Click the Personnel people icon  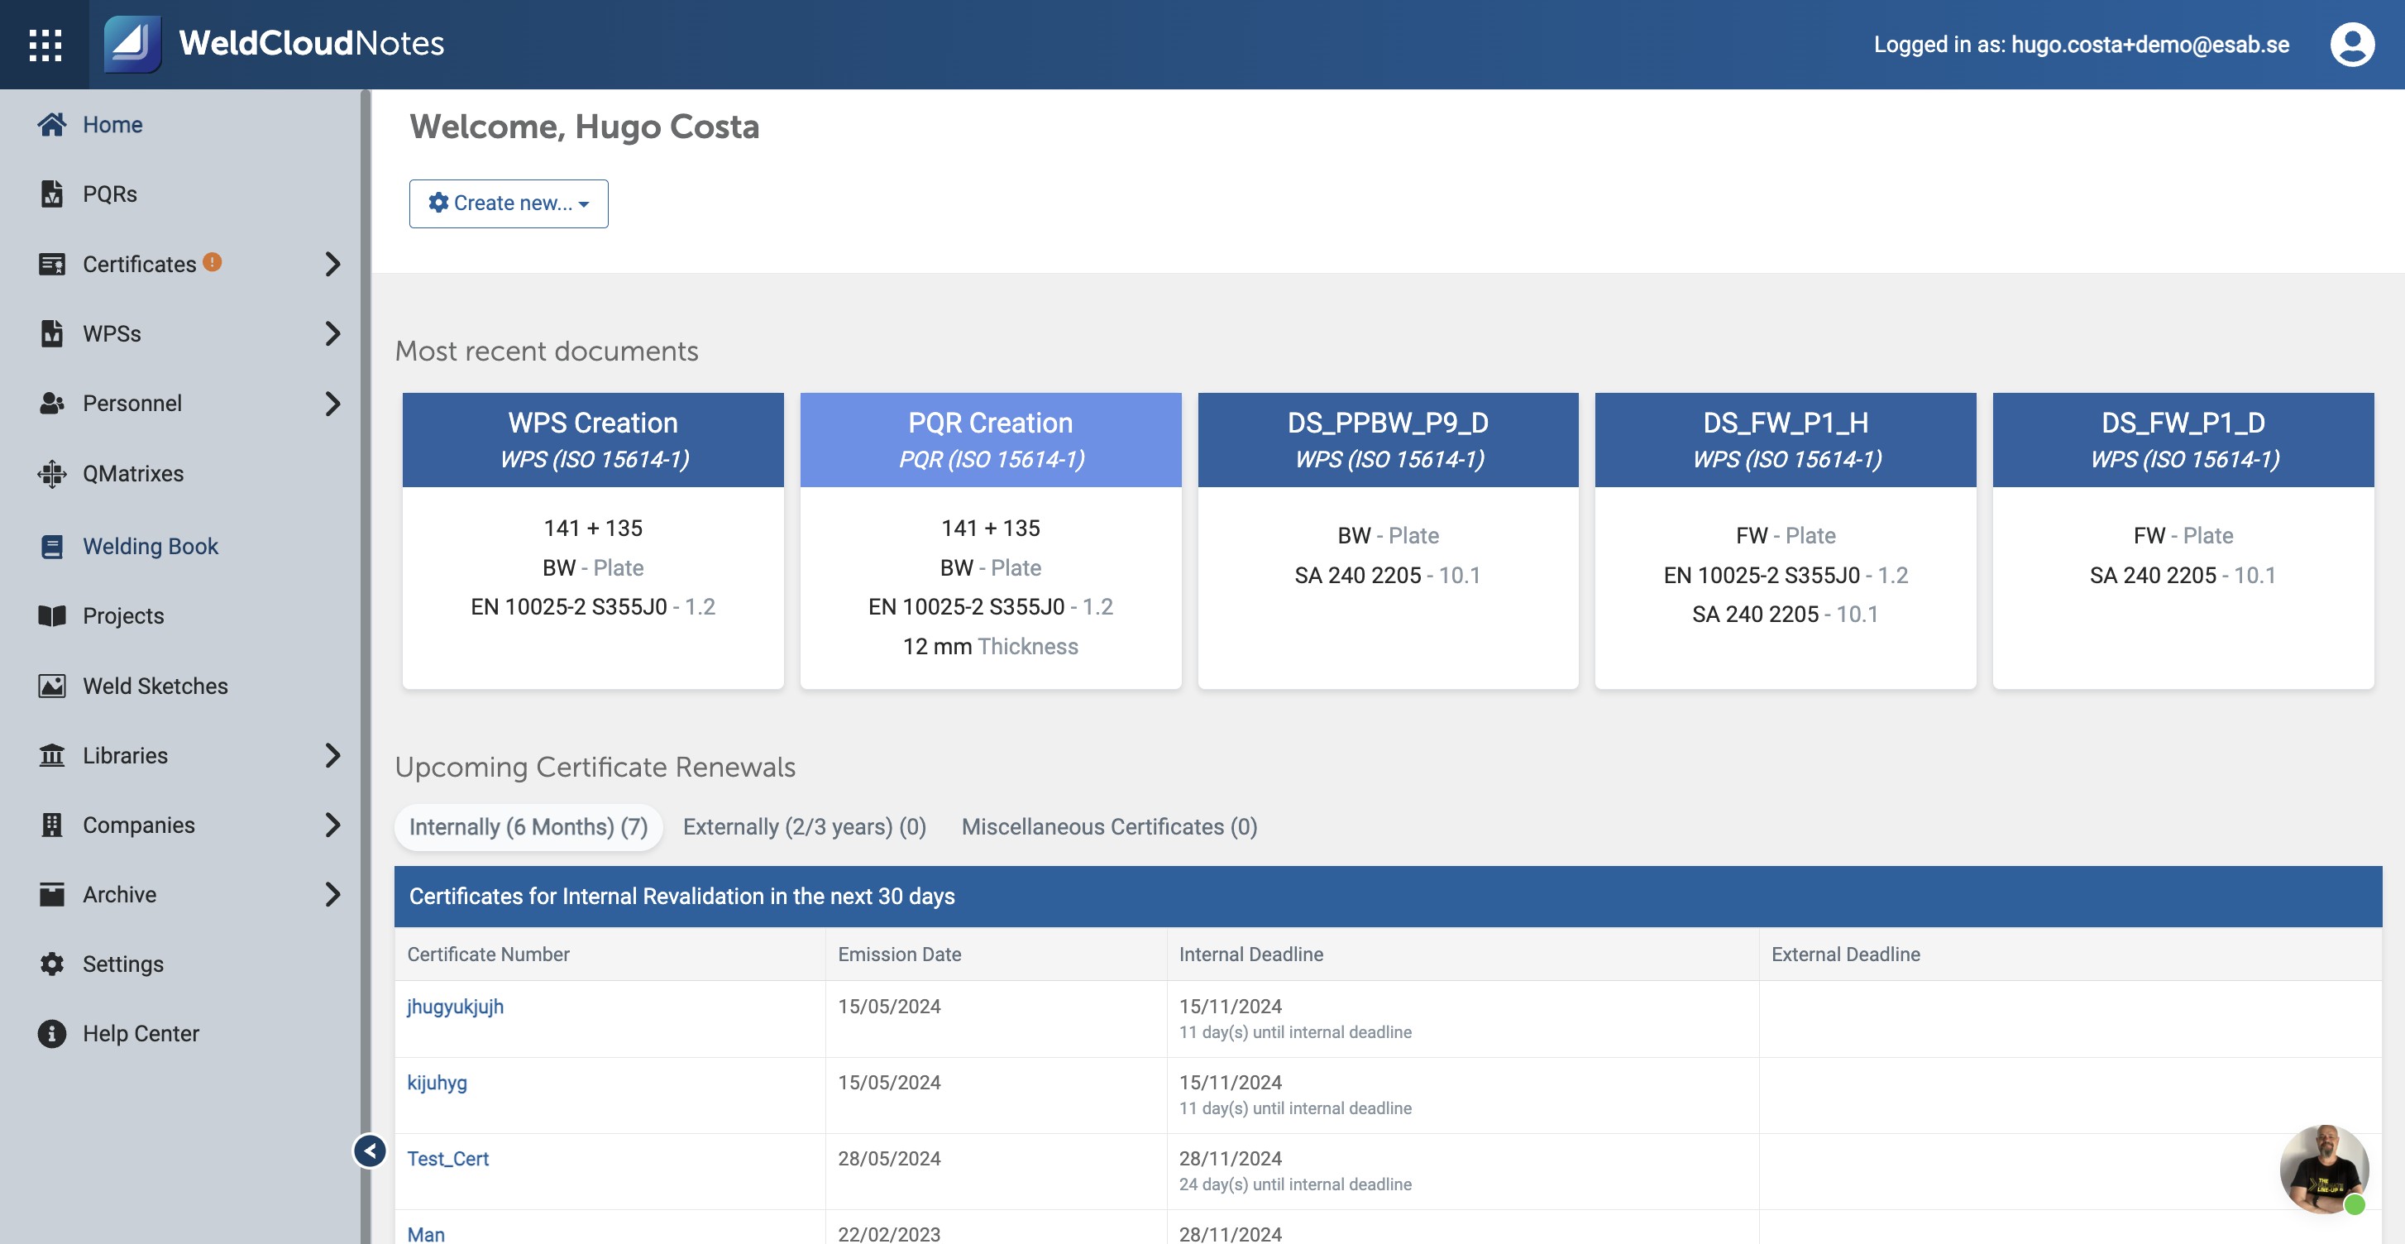(x=52, y=404)
